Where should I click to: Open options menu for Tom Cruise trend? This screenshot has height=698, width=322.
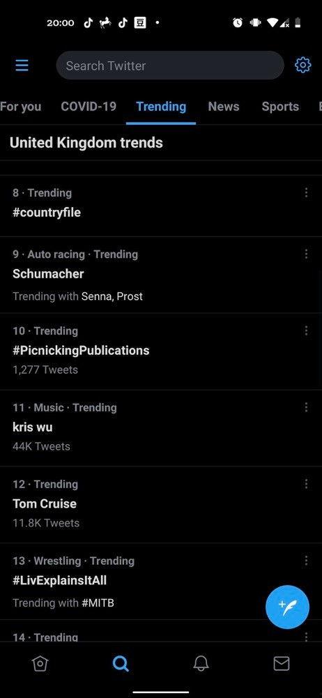tap(306, 484)
